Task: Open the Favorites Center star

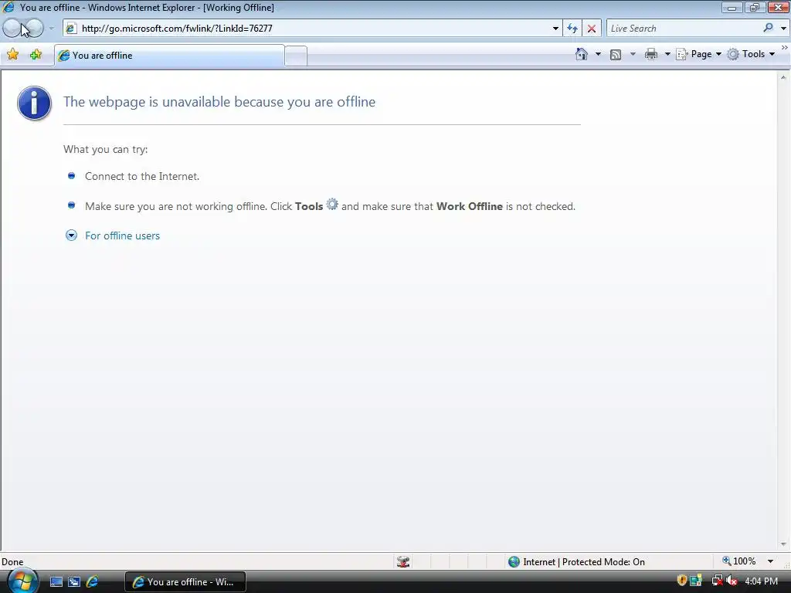Action: click(x=13, y=55)
